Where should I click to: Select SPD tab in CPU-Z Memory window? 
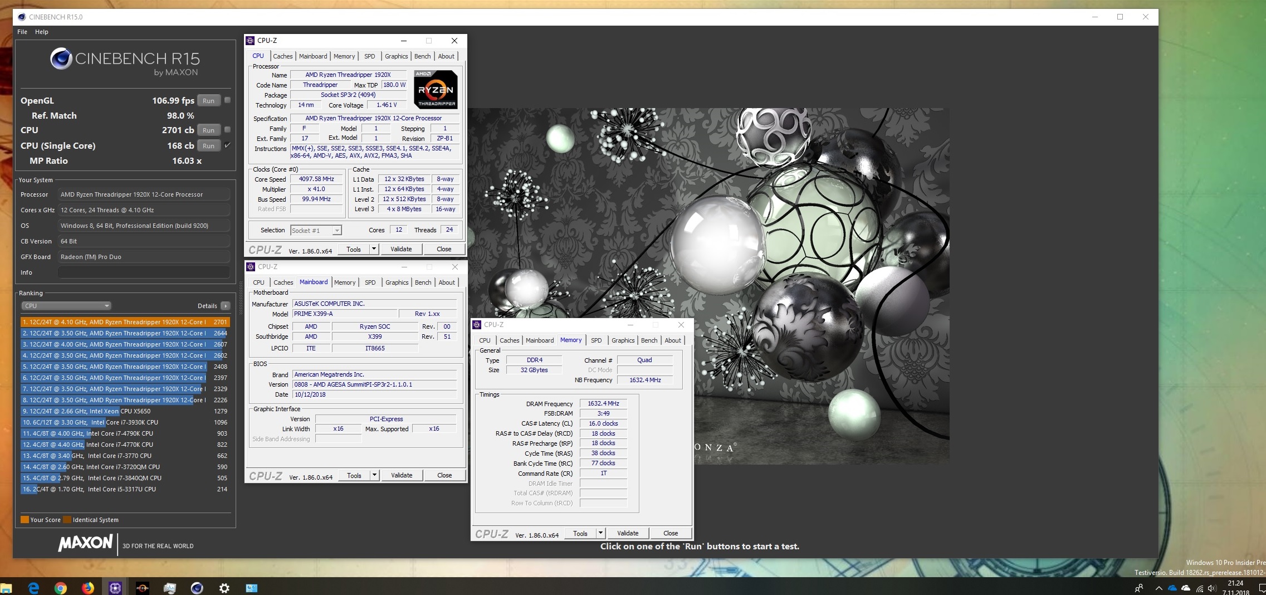pyautogui.click(x=597, y=340)
